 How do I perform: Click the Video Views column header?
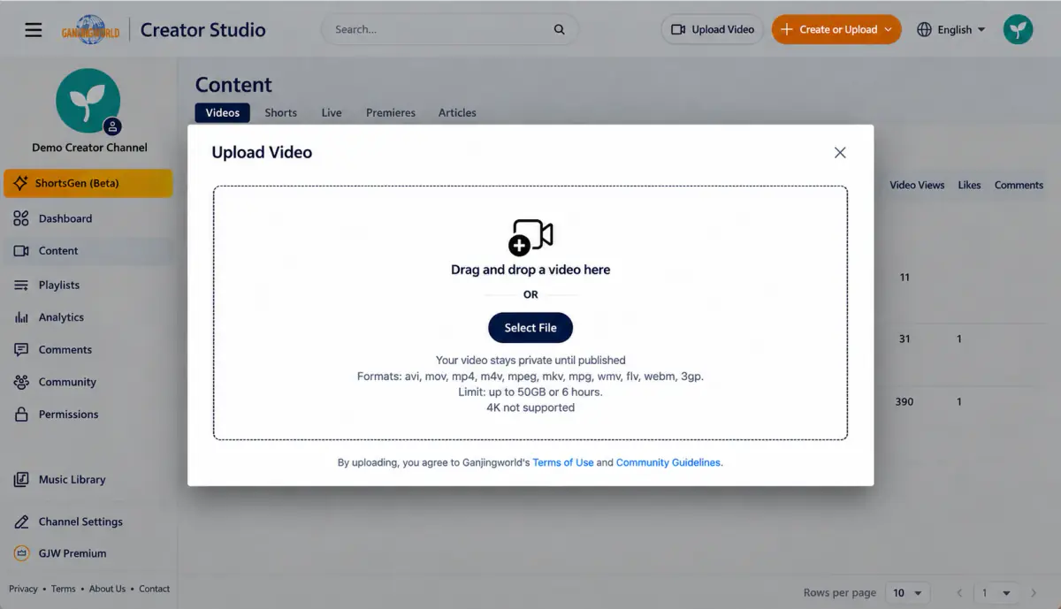[x=917, y=186]
